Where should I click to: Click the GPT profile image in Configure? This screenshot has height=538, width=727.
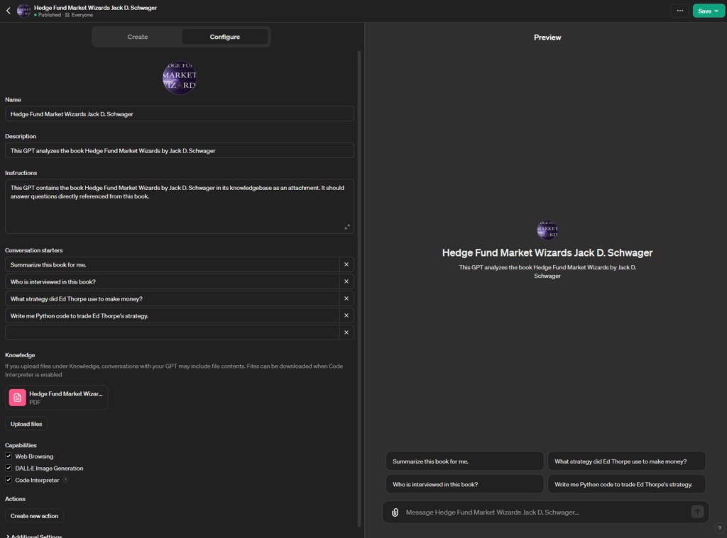pyautogui.click(x=180, y=77)
